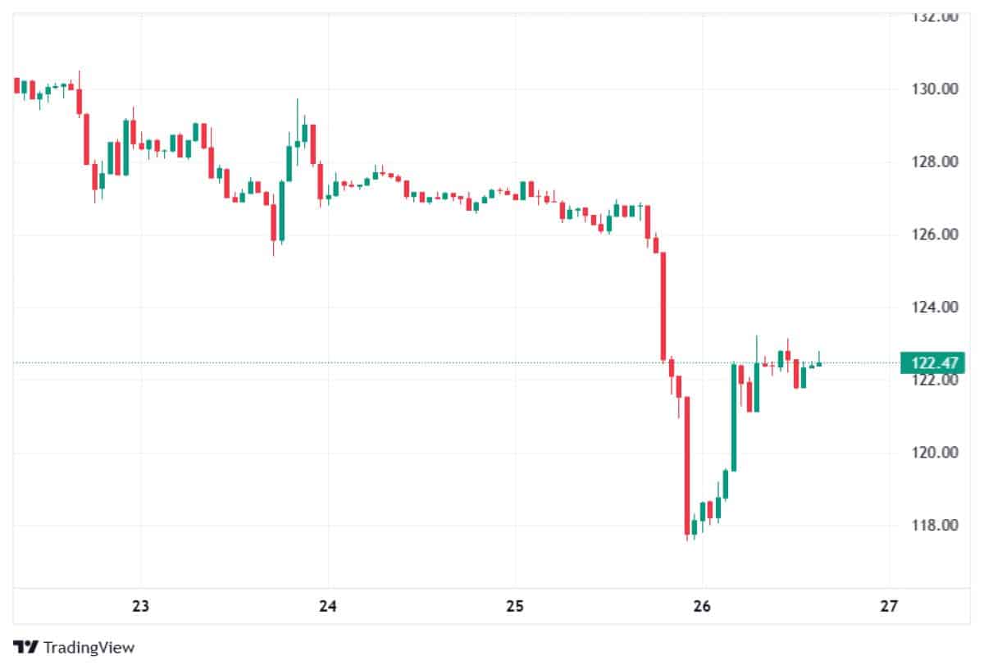Image resolution: width=984 pixels, height=670 pixels.
Task: Select date label 24 on time axis
Action: [x=328, y=608]
